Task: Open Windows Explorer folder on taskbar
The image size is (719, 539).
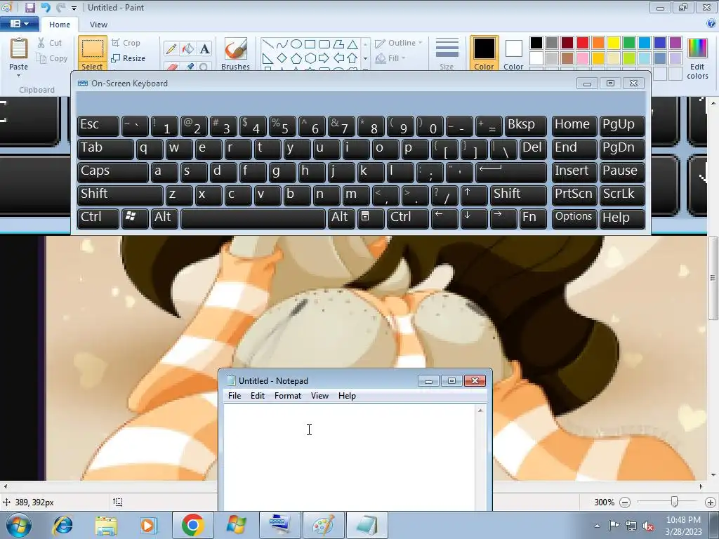Action: [x=106, y=525]
